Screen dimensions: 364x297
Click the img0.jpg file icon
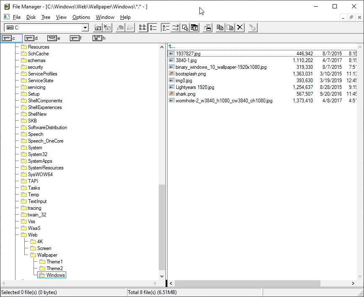pyautogui.click(x=172, y=81)
